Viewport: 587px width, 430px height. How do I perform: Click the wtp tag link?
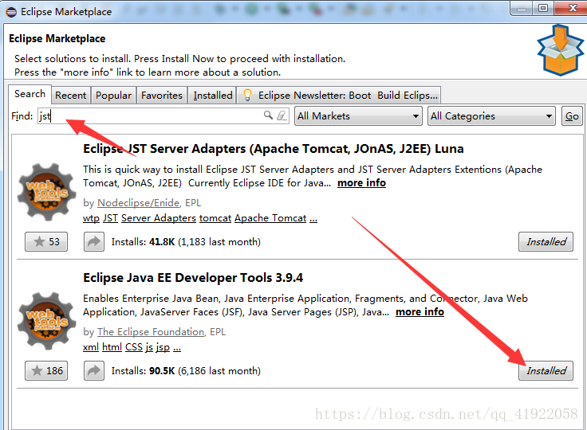tap(91, 218)
